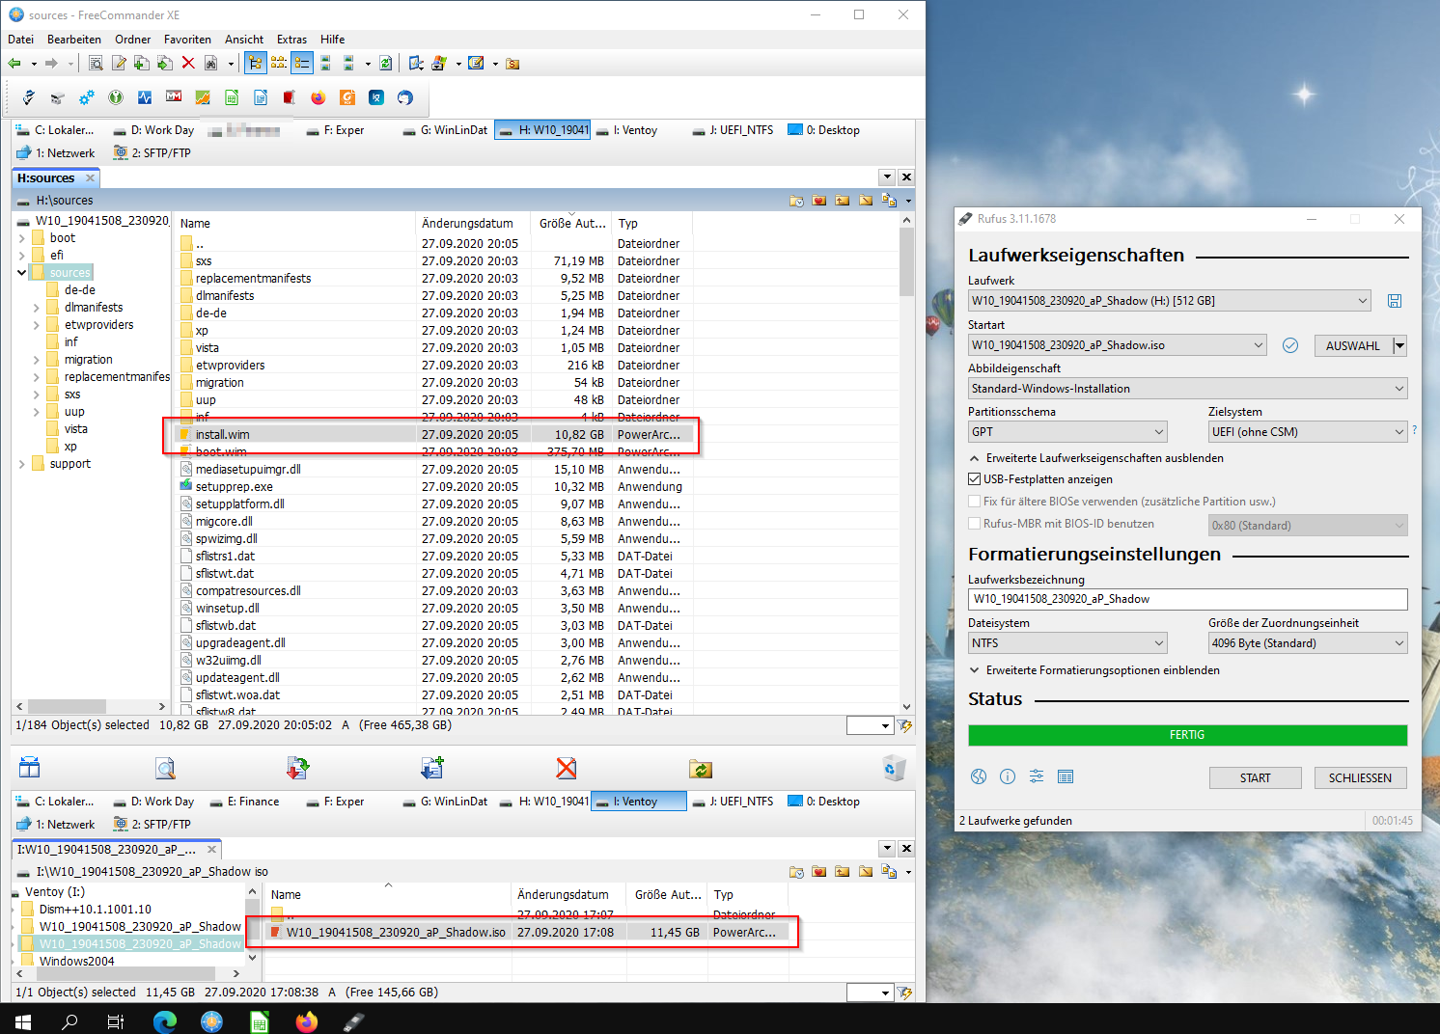This screenshot has height=1034, width=1440.
Task: Click Rufus checksum checkmark circle icon
Action: (1290, 345)
